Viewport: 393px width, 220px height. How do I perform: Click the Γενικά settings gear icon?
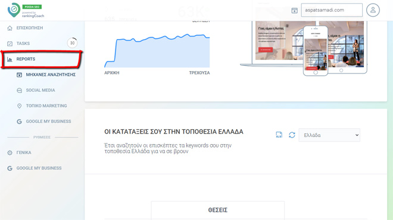[10, 152]
